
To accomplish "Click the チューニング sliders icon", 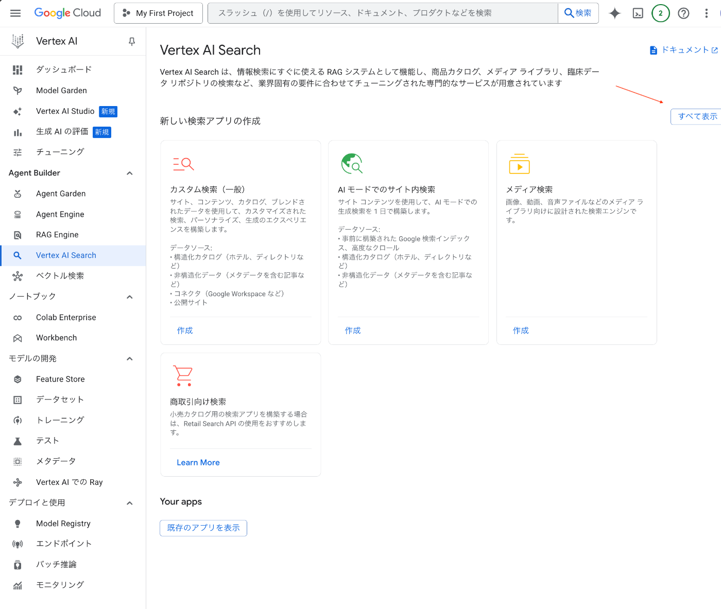I will [18, 152].
